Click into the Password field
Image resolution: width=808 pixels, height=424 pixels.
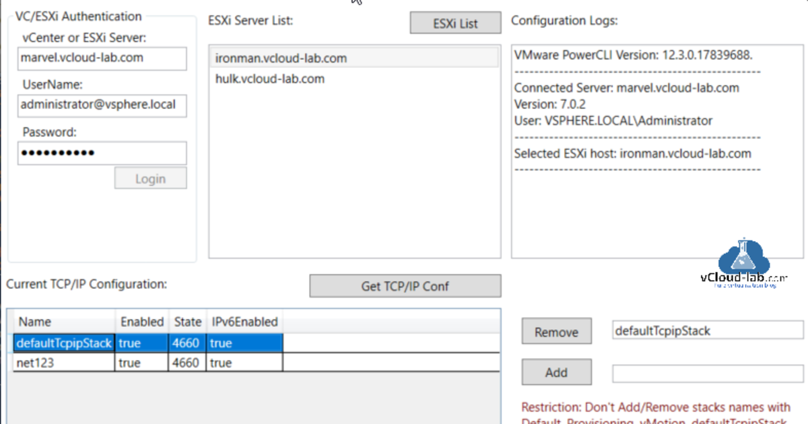pyautogui.click(x=102, y=153)
